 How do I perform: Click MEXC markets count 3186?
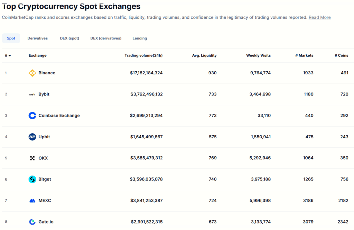tap(308, 200)
